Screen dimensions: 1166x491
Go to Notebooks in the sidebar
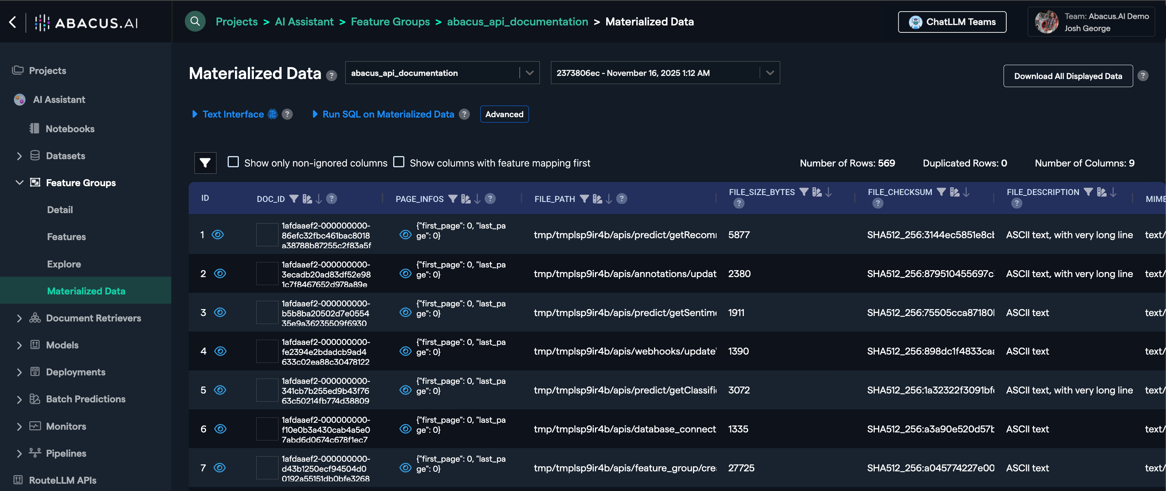[x=70, y=129]
